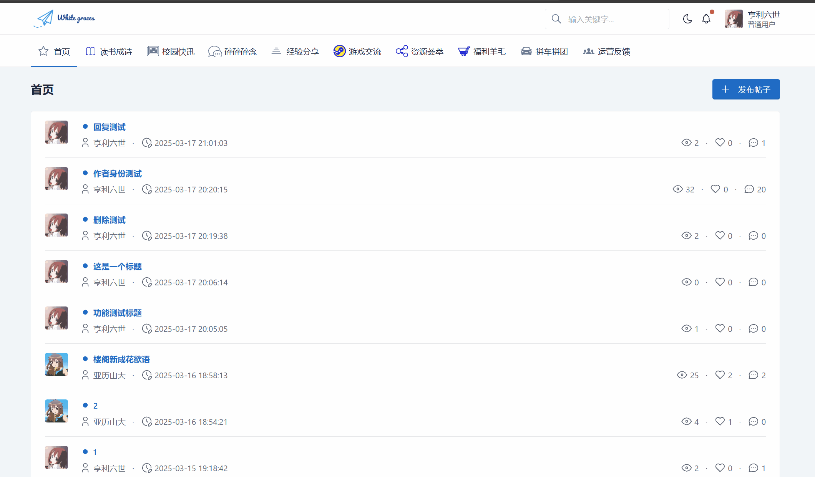Image resolution: width=815 pixels, height=477 pixels.
Task: Switch to the 校园快讯 tab
Action: pyautogui.click(x=171, y=51)
